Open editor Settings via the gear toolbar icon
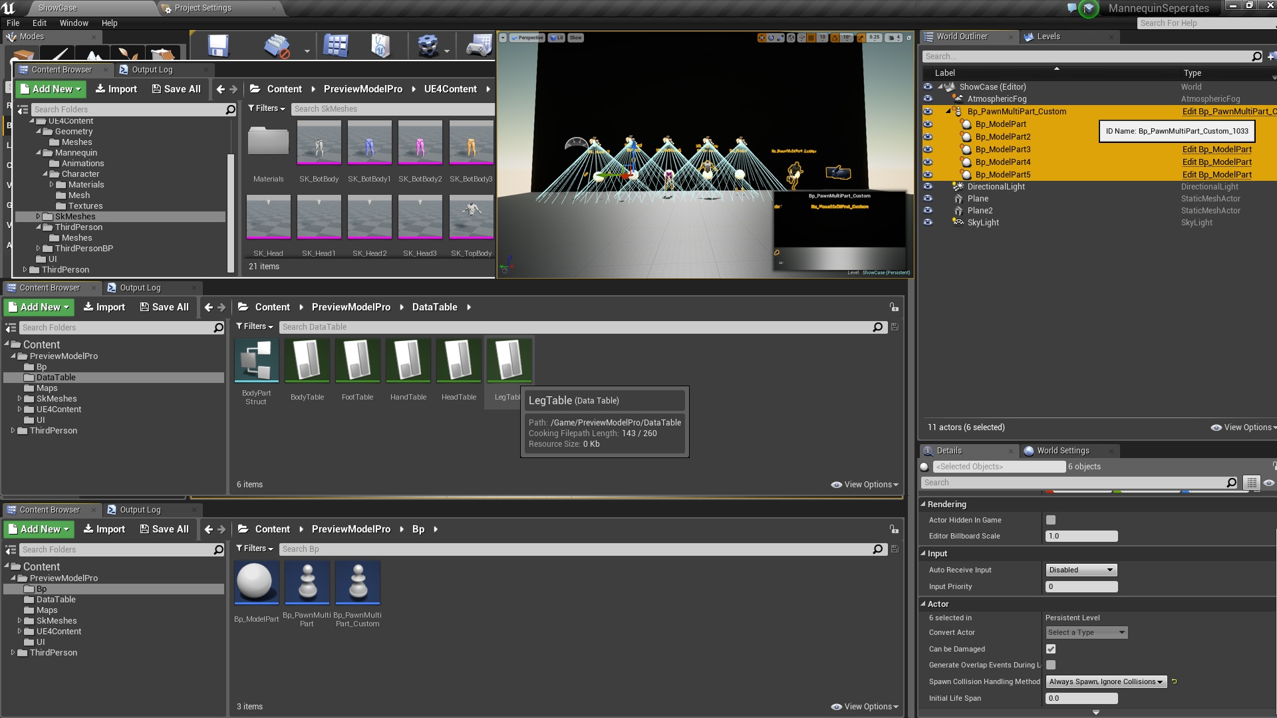1277x718 pixels. (429, 45)
